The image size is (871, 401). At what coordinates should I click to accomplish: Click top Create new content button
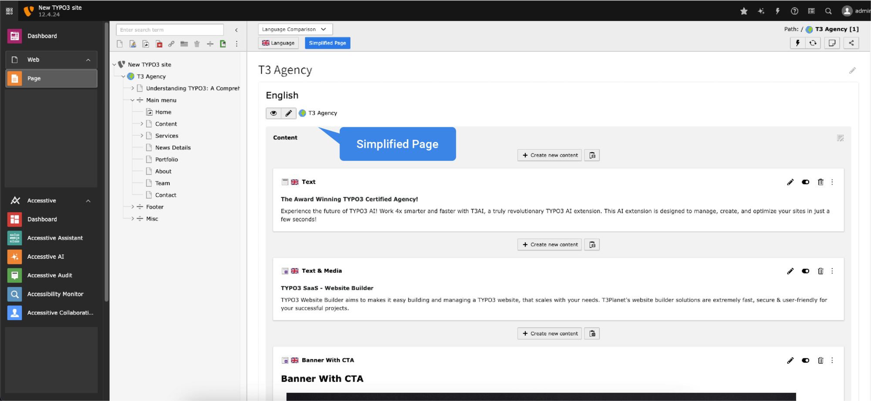tap(550, 155)
